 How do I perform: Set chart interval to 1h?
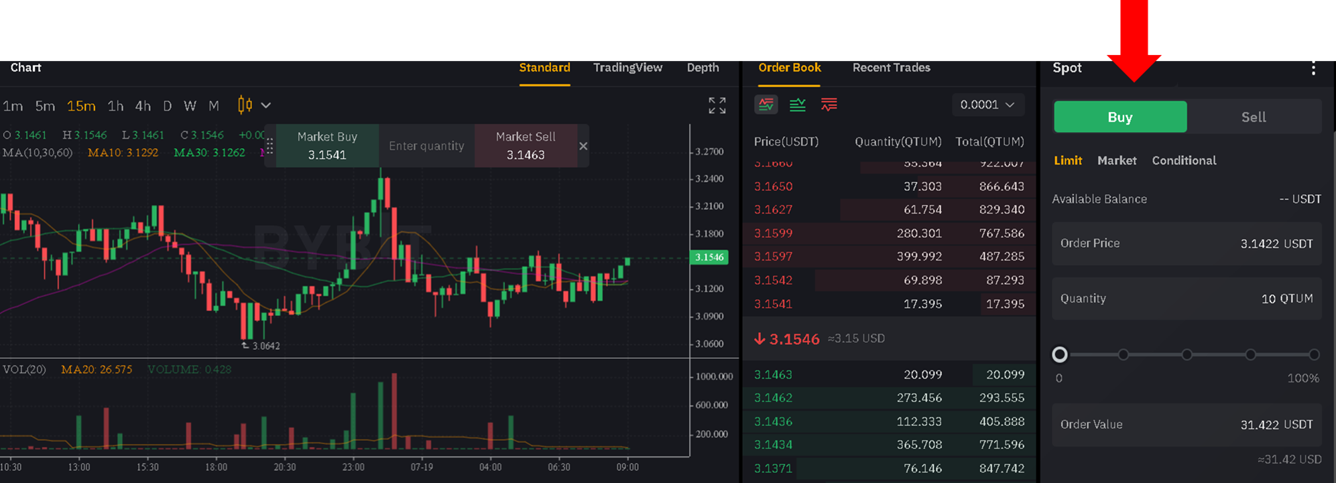(115, 106)
